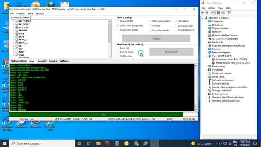Enable Forced Read checkbox
This screenshot has height=147, width=261.
coord(118,52)
